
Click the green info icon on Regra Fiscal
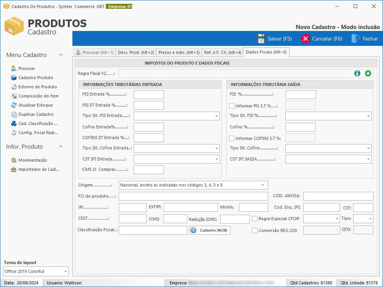[x=357, y=73]
